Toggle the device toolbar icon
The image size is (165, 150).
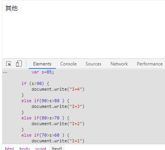pyautogui.click(x=19, y=64)
